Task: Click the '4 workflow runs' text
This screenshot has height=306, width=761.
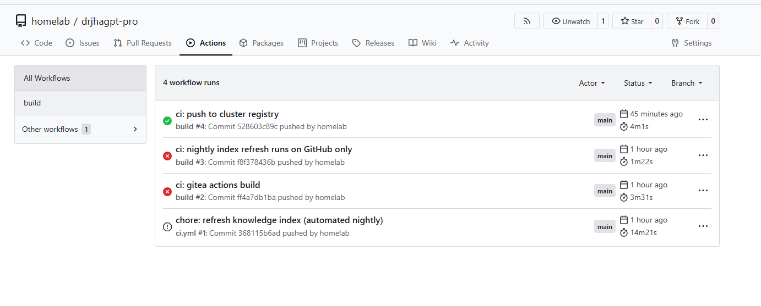Action: [x=191, y=83]
